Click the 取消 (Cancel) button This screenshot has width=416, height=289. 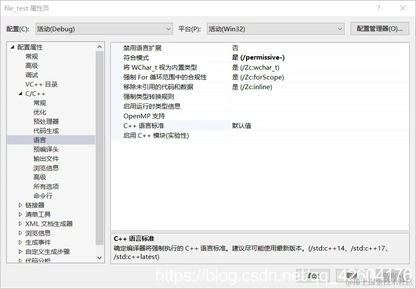pos(353,276)
